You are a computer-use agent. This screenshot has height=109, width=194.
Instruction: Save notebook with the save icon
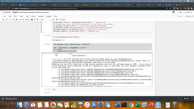click(x=3, y=20)
